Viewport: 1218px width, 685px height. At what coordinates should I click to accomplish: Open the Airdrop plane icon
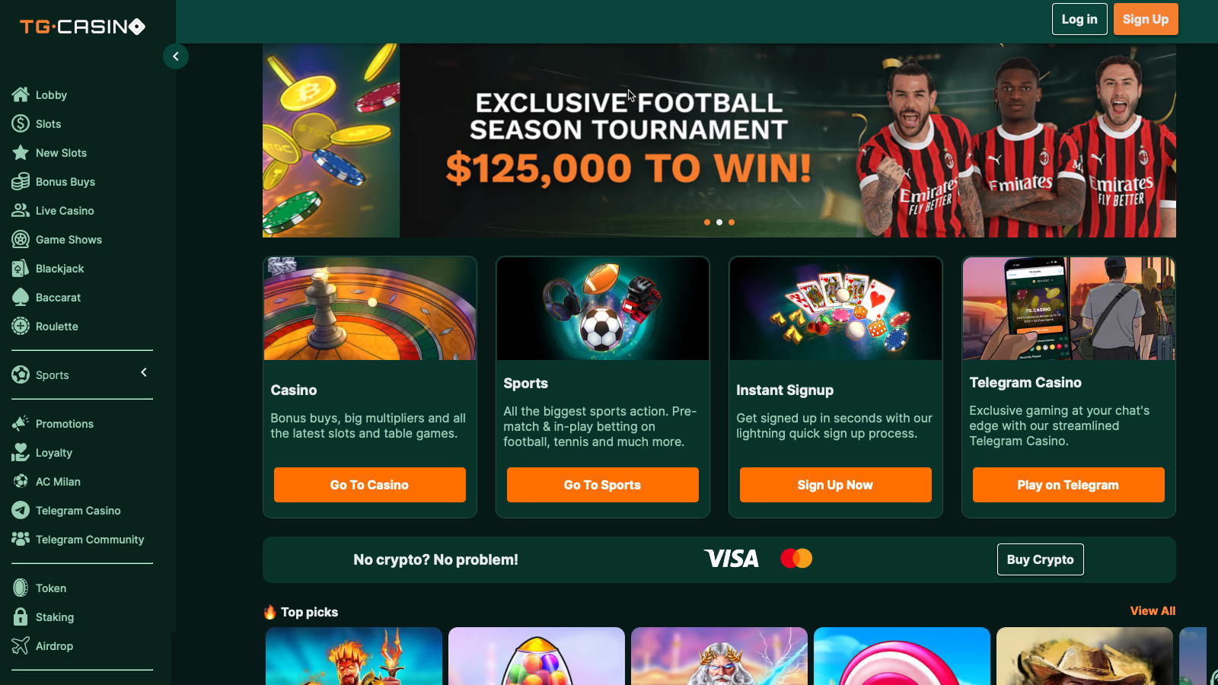[x=21, y=645]
